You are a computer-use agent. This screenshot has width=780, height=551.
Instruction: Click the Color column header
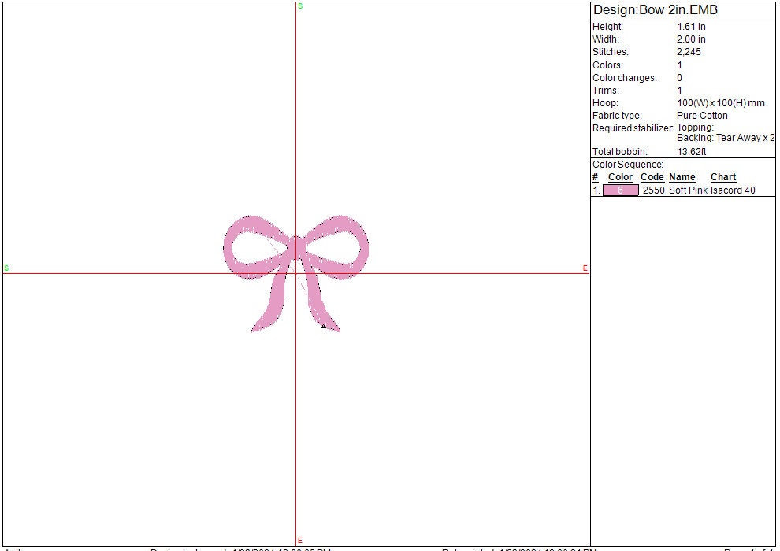[620, 177]
